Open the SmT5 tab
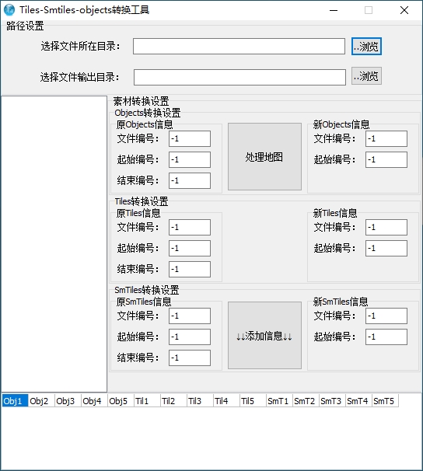 pos(385,401)
